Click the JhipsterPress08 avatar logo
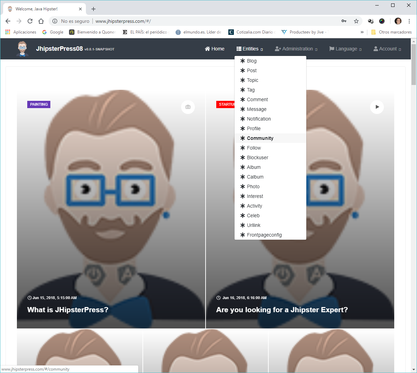This screenshot has width=417, height=373. click(22, 48)
